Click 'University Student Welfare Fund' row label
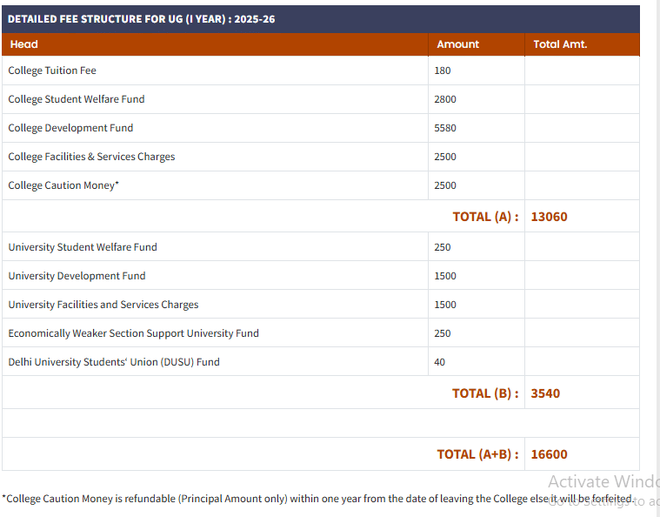660x517 pixels. pos(83,247)
